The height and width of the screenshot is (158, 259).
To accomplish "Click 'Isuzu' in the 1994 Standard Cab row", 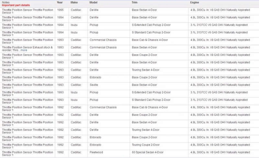I will coord(74,33).
